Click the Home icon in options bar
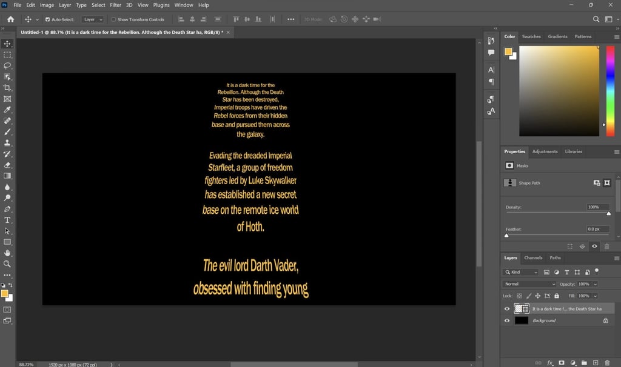Screen dimensions: 621x367 11,19
